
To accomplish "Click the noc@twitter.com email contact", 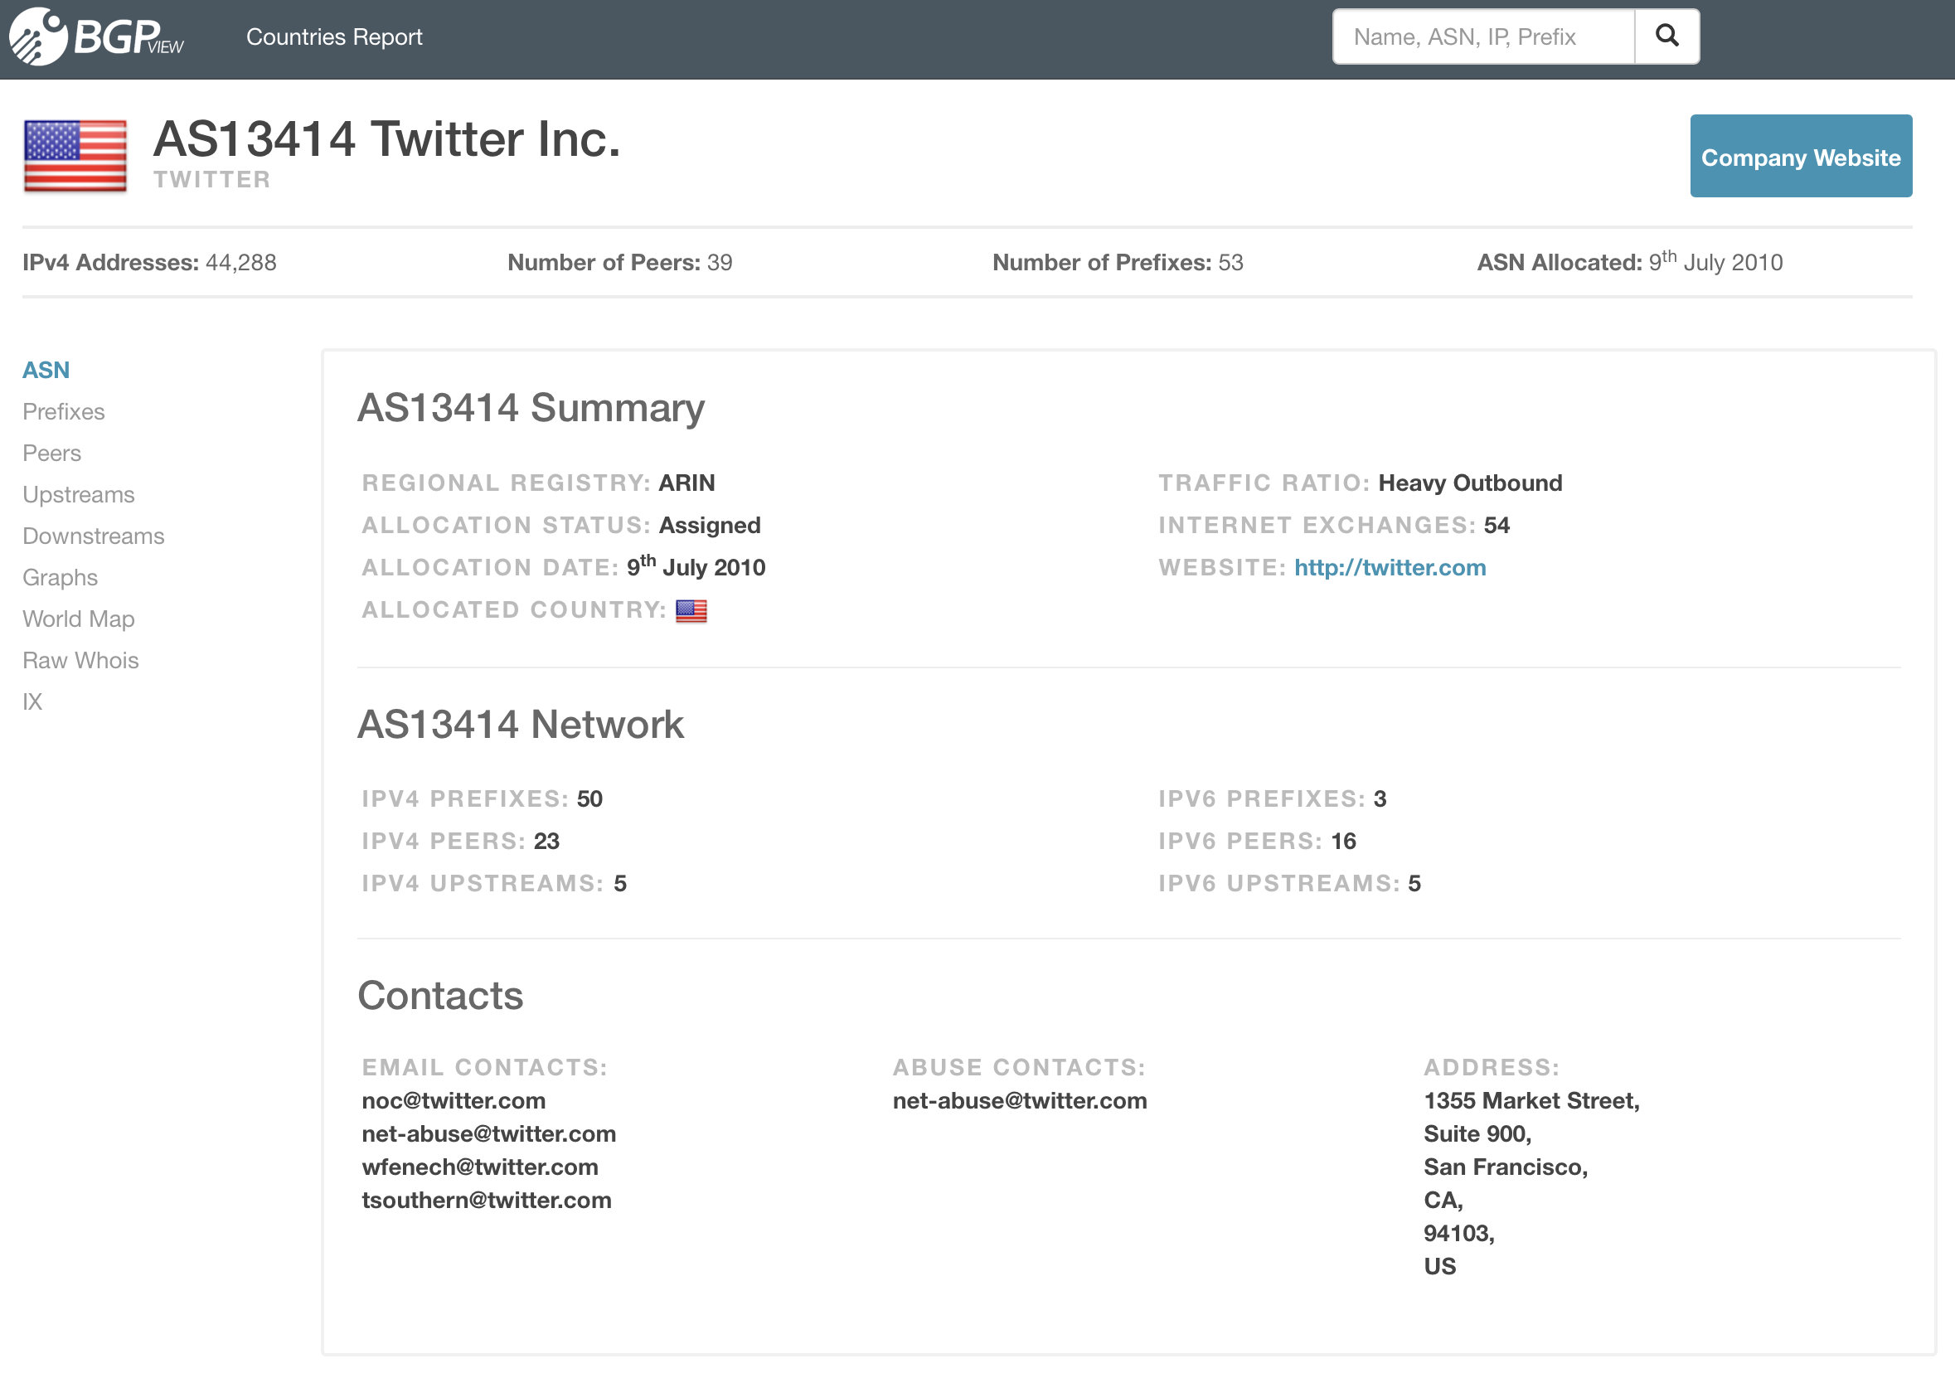I will (453, 1100).
